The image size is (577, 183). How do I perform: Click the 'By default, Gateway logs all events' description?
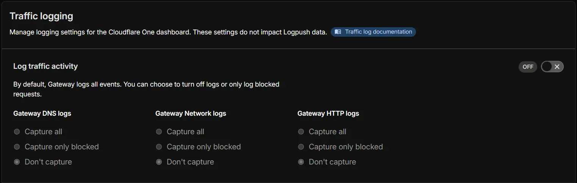click(x=146, y=89)
